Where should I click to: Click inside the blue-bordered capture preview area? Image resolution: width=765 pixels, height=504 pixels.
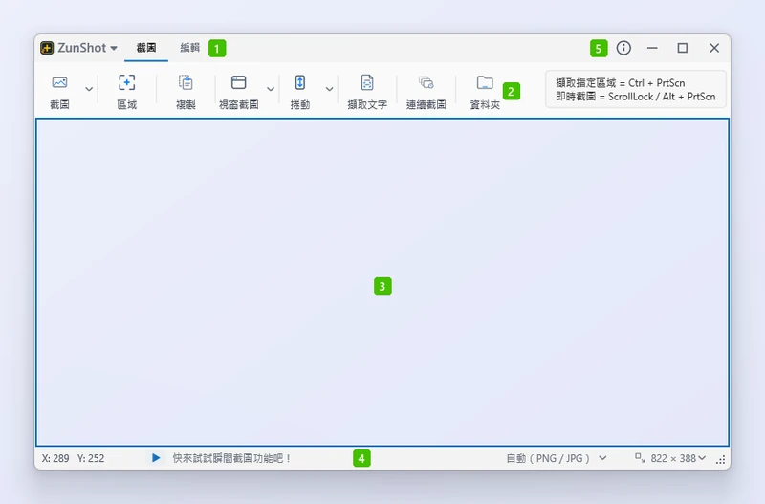pyautogui.click(x=382, y=282)
